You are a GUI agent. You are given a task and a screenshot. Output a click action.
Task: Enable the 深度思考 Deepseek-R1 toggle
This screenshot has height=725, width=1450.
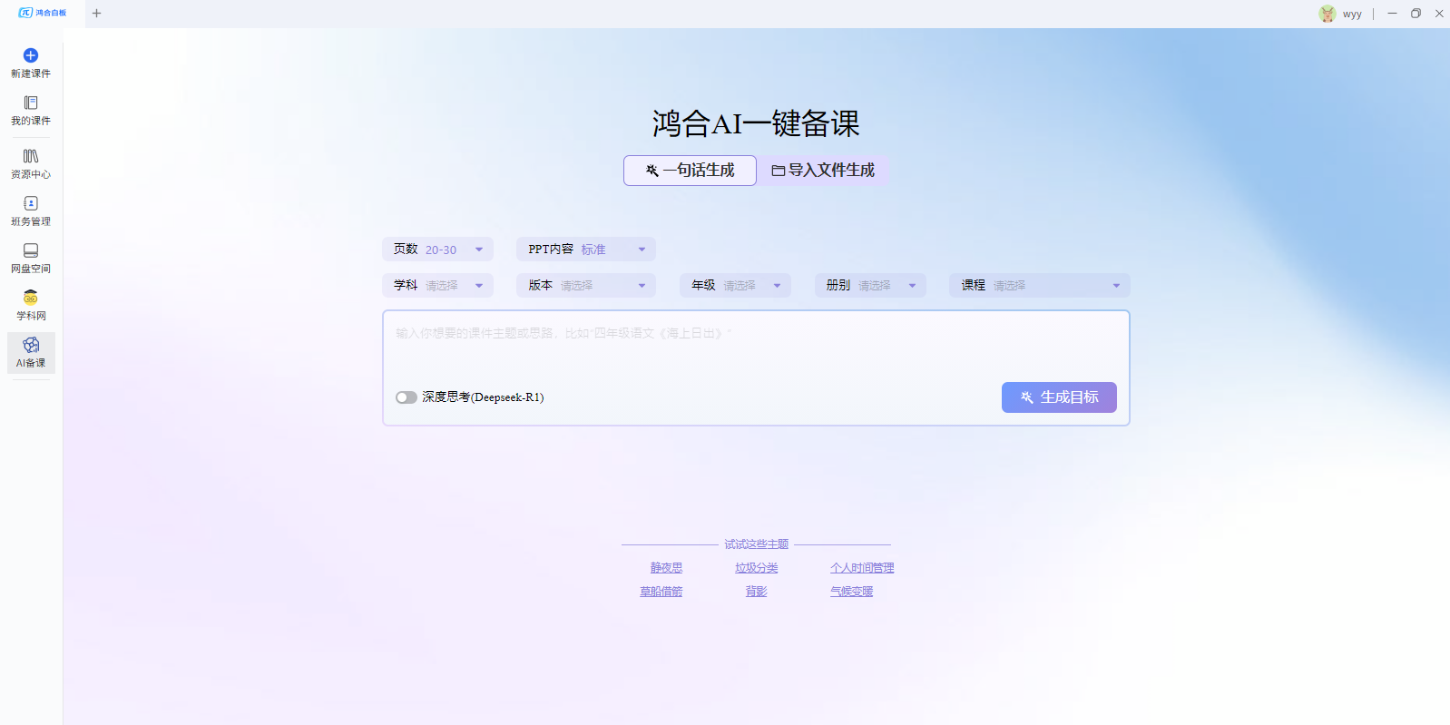coord(406,397)
